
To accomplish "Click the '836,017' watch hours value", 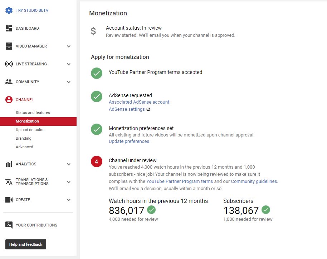I will tap(126, 210).
